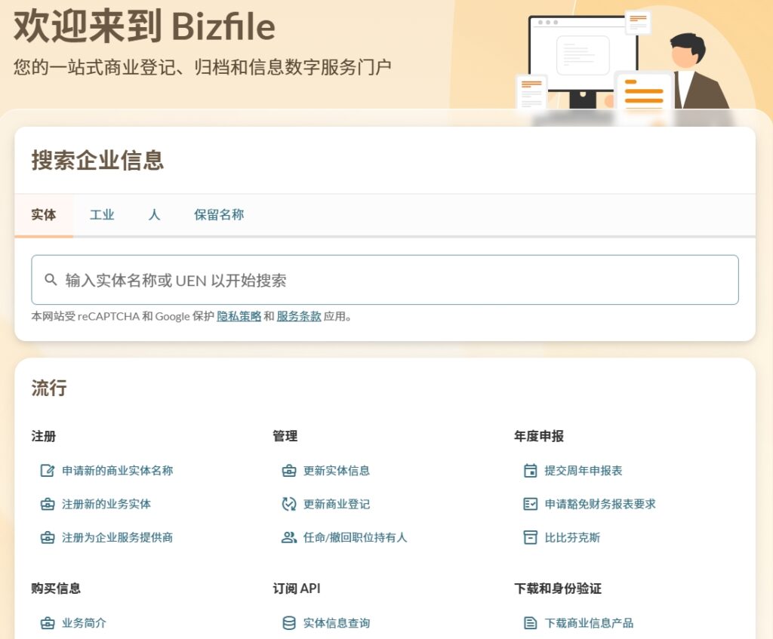Click the briefcase icon beside 业务简介
This screenshot has width=773, height=639.
[48, 623]
